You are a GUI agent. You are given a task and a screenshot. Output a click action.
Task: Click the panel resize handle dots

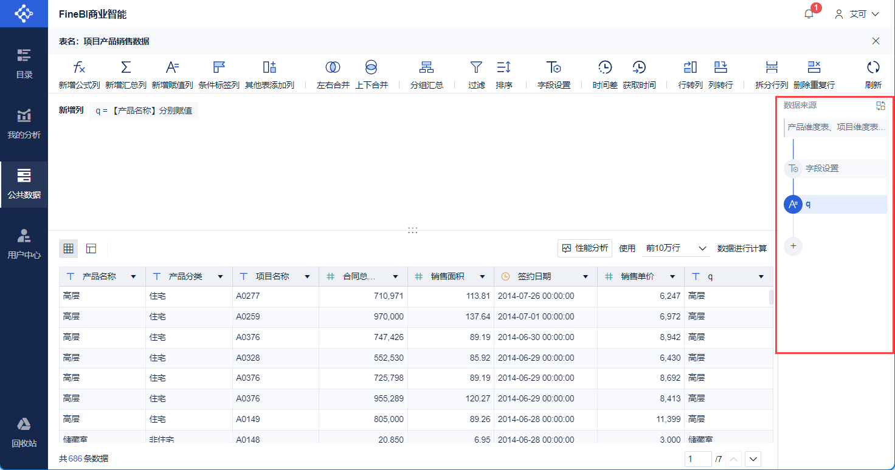[x=413, y=230]
